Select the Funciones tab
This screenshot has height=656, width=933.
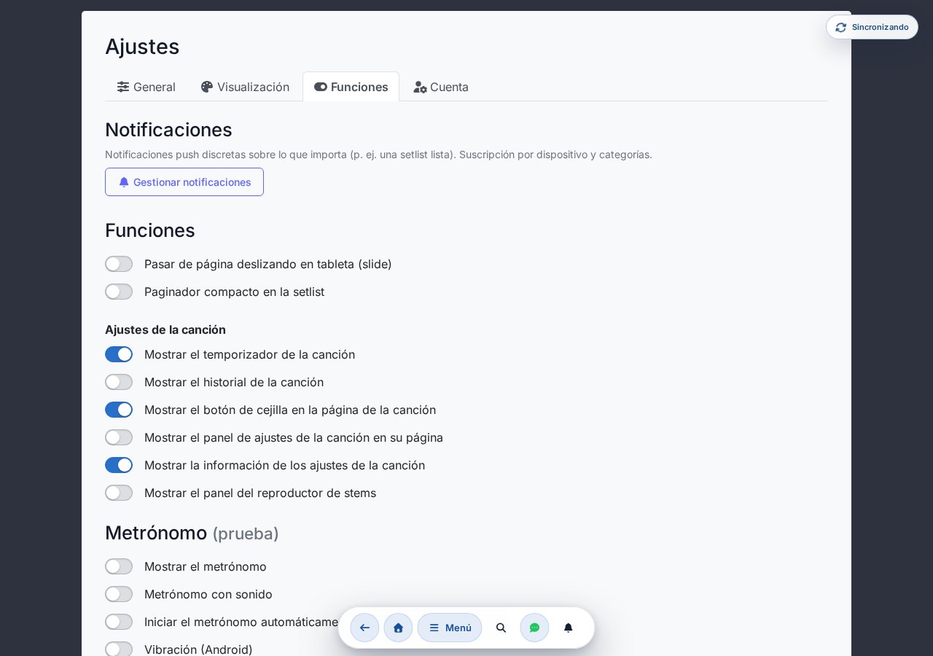351,87
